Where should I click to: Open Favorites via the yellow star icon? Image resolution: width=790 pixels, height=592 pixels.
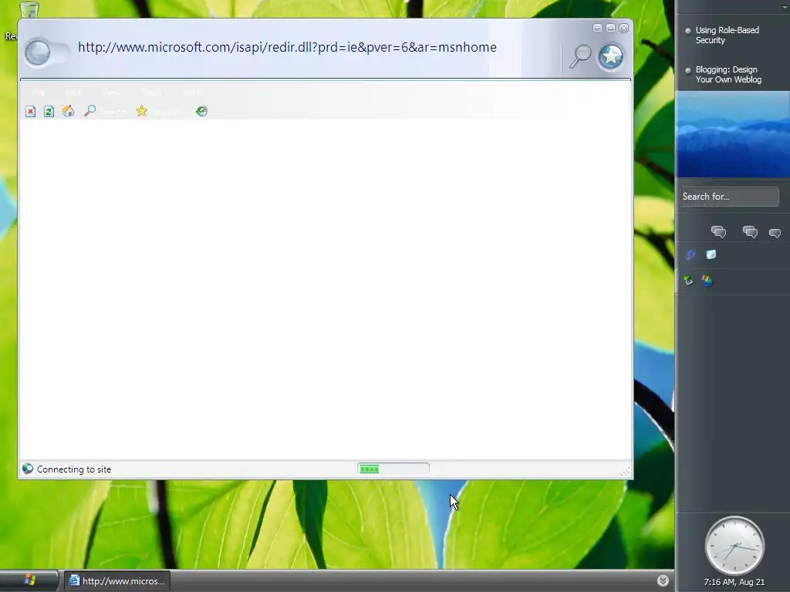pos(142,111)
